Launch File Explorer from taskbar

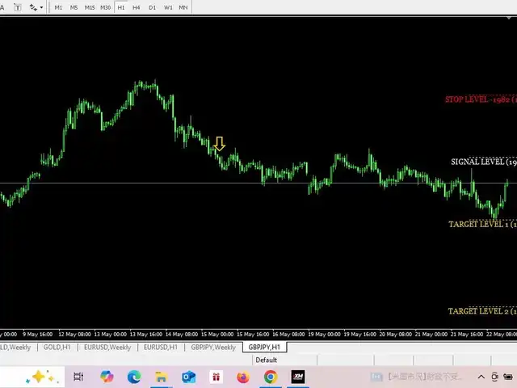[162, 377]
